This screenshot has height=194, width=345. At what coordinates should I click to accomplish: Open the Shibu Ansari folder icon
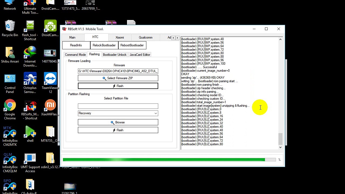(x=10, y=55)
